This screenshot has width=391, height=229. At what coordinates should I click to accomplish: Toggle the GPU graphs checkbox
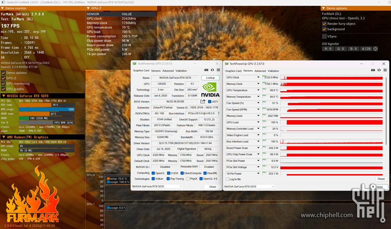(x=3, y=89)
